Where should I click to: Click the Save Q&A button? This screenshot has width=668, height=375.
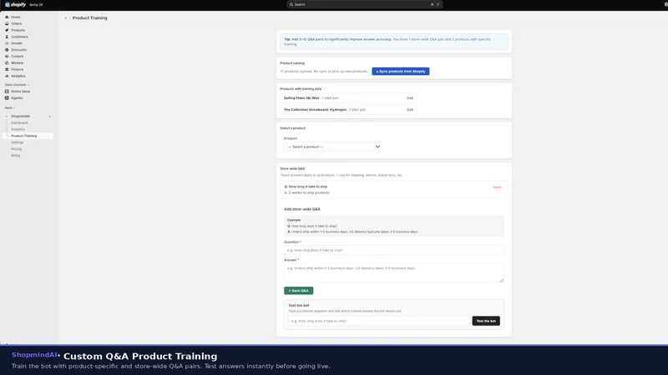pos(299,290)
